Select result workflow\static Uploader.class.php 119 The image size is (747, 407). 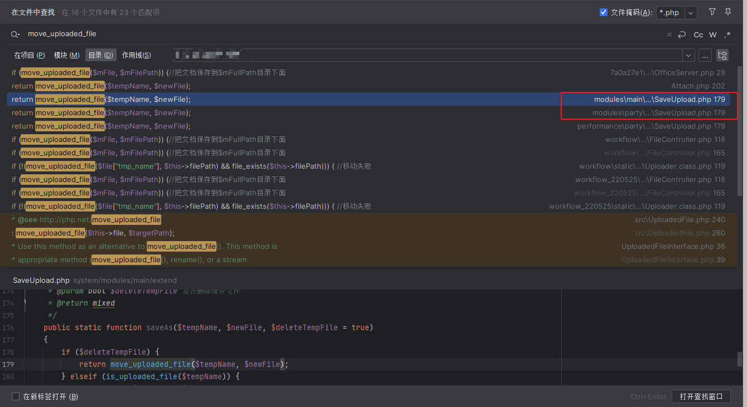368,166
